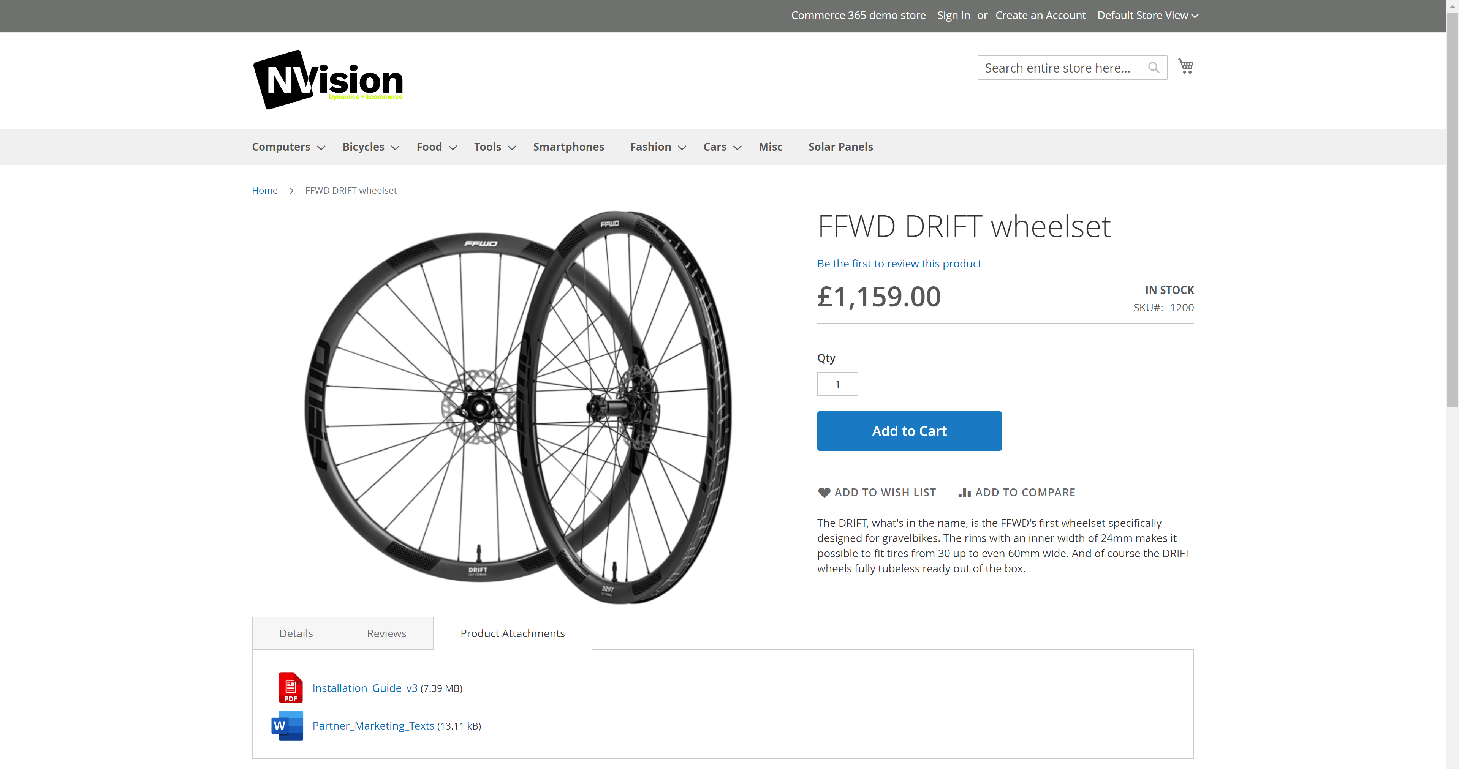
Task: Click the heart Add to Wish List icon
Action: 824,493
